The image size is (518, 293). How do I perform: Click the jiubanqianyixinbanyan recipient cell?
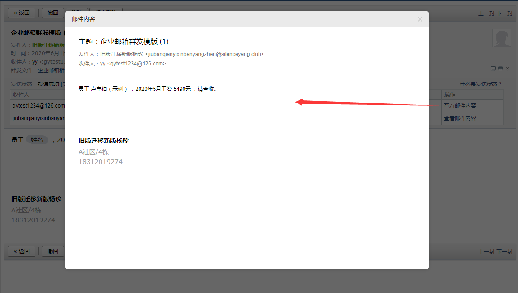coord(39,118)
